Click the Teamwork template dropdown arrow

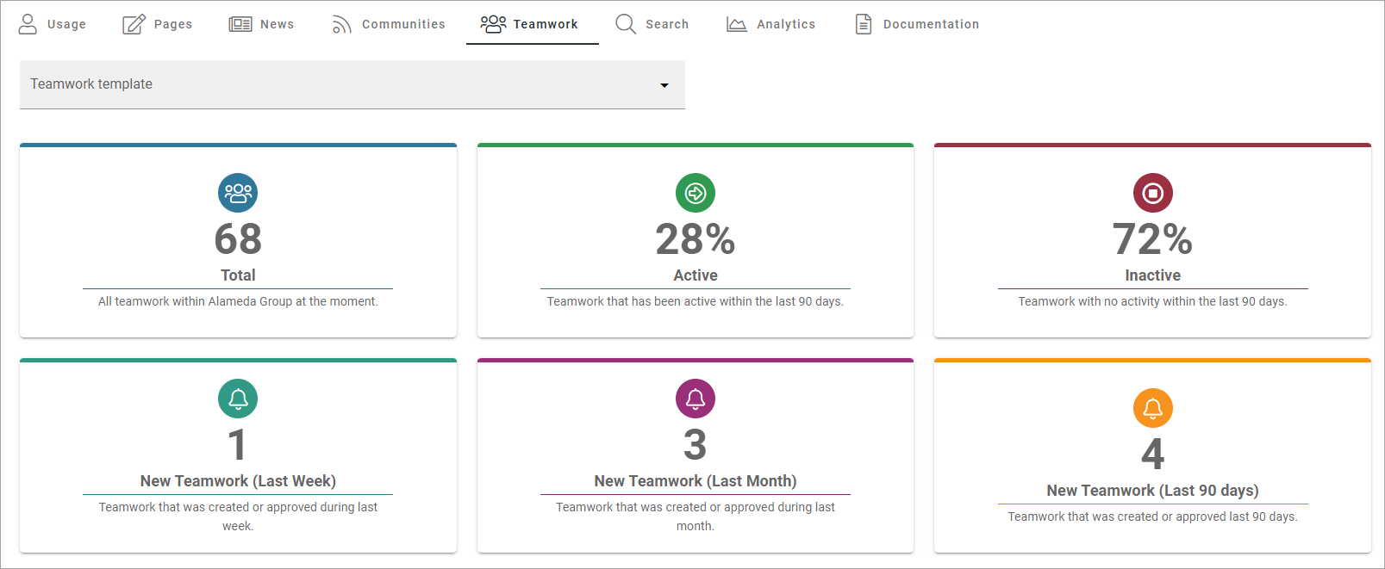point(664,85)
